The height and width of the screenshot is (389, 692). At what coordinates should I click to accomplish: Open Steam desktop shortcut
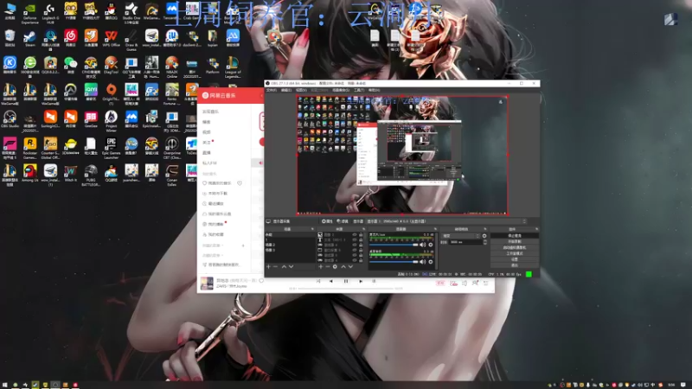tap(30, 38)
